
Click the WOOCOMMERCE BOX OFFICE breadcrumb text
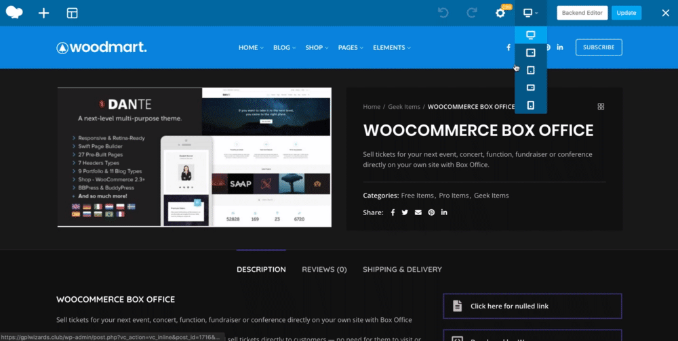click(471, 107)
